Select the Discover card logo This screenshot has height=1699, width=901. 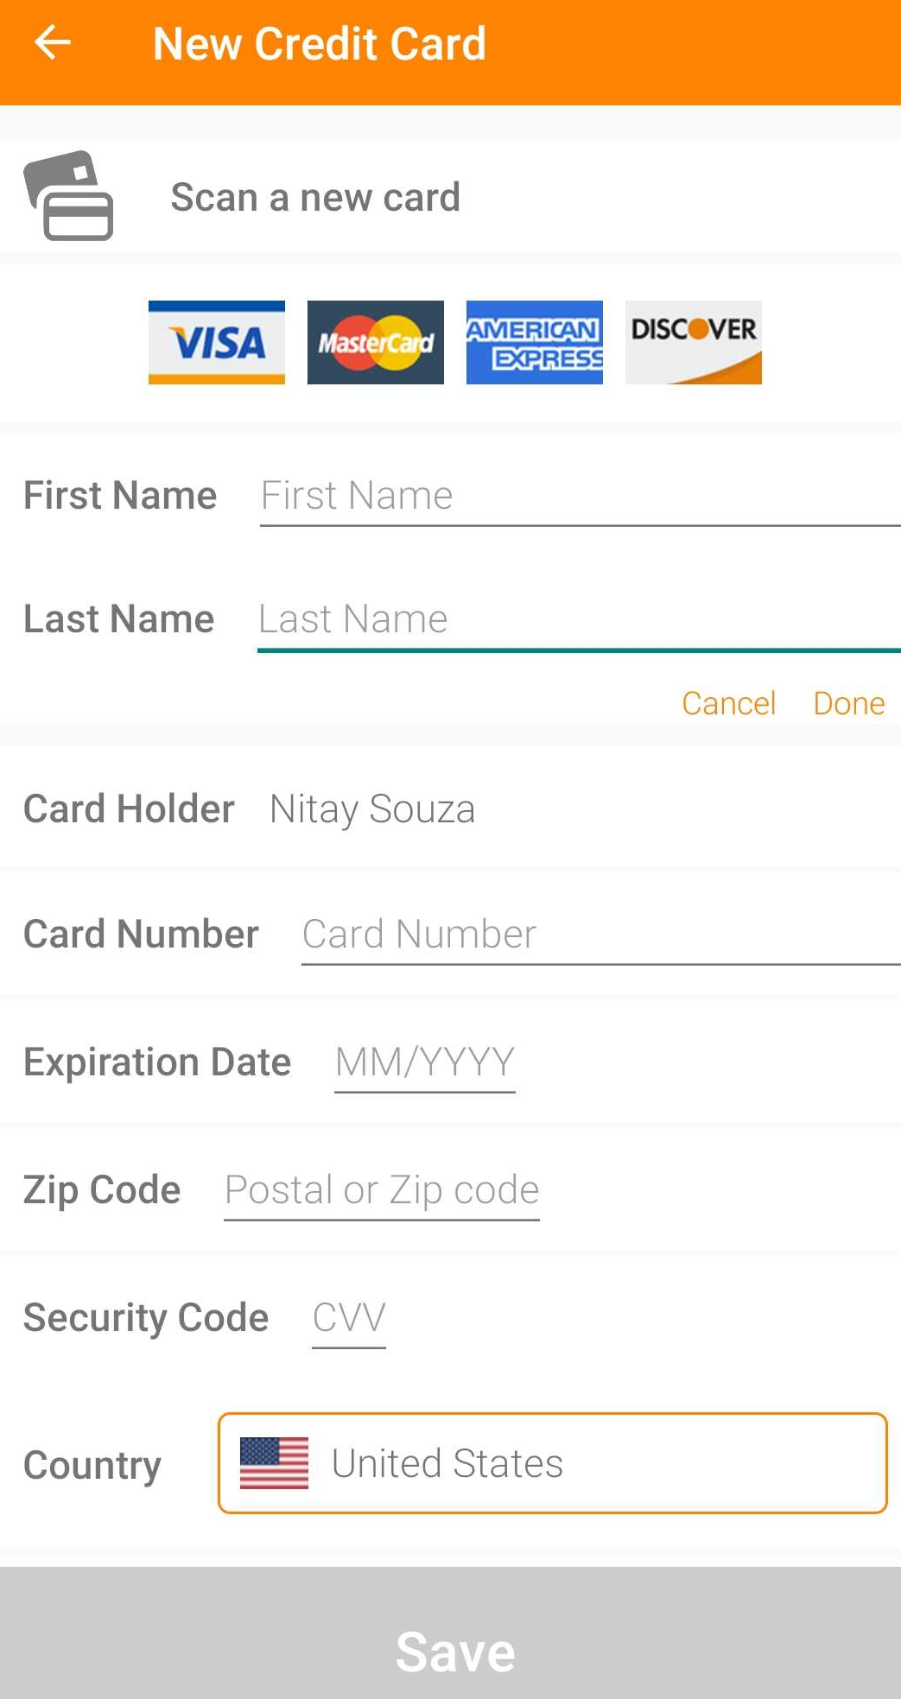point(694,342)
